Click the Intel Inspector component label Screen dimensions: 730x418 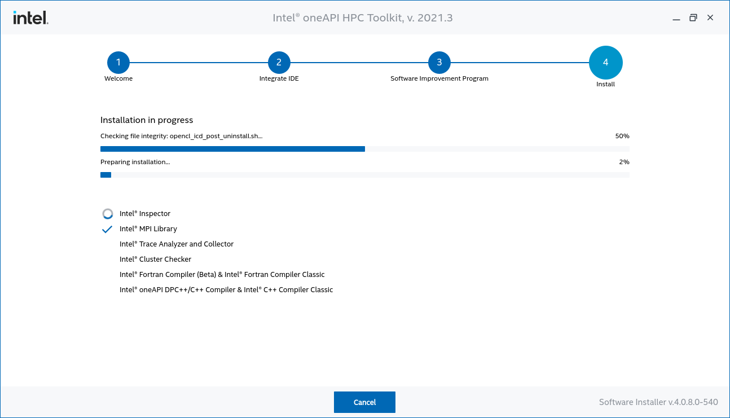pos(145,214)
